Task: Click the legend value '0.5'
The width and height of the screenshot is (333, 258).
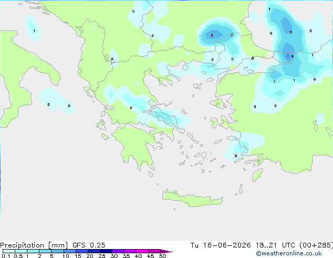Action: pyautogui.click(x=18, y=256)
